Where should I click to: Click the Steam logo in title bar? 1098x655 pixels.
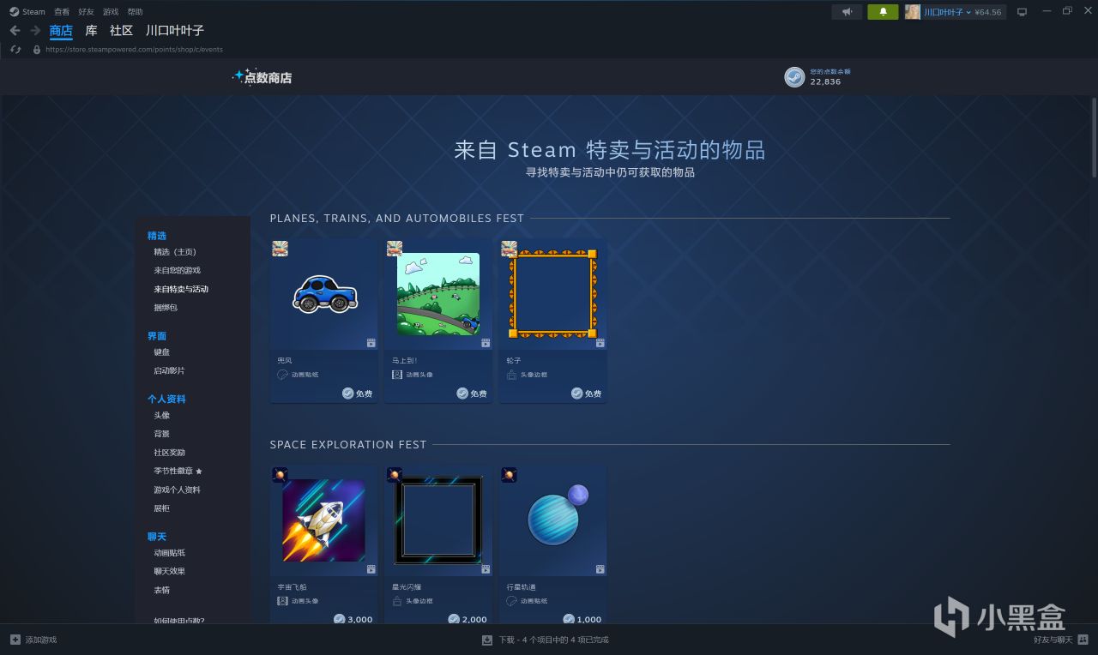click(x=14, y=12)
